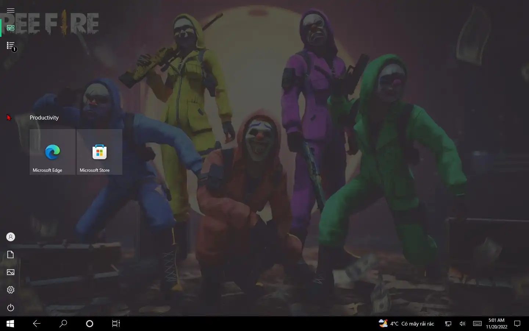Open the Pictures folder icon
The width and height of the screenshot is (529, 331).
click(x=10, y=272)
